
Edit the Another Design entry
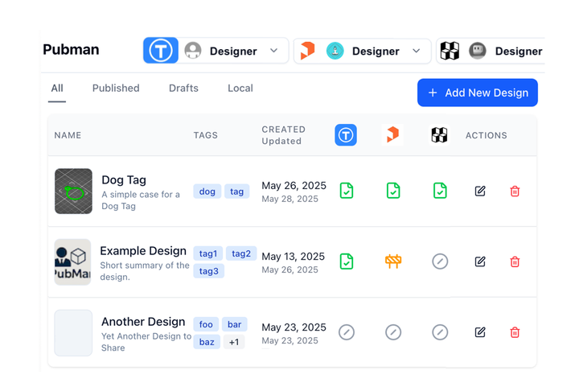[479, 332]
